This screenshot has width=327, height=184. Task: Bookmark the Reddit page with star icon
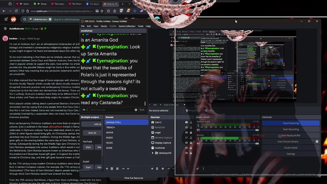click(102, 11)
